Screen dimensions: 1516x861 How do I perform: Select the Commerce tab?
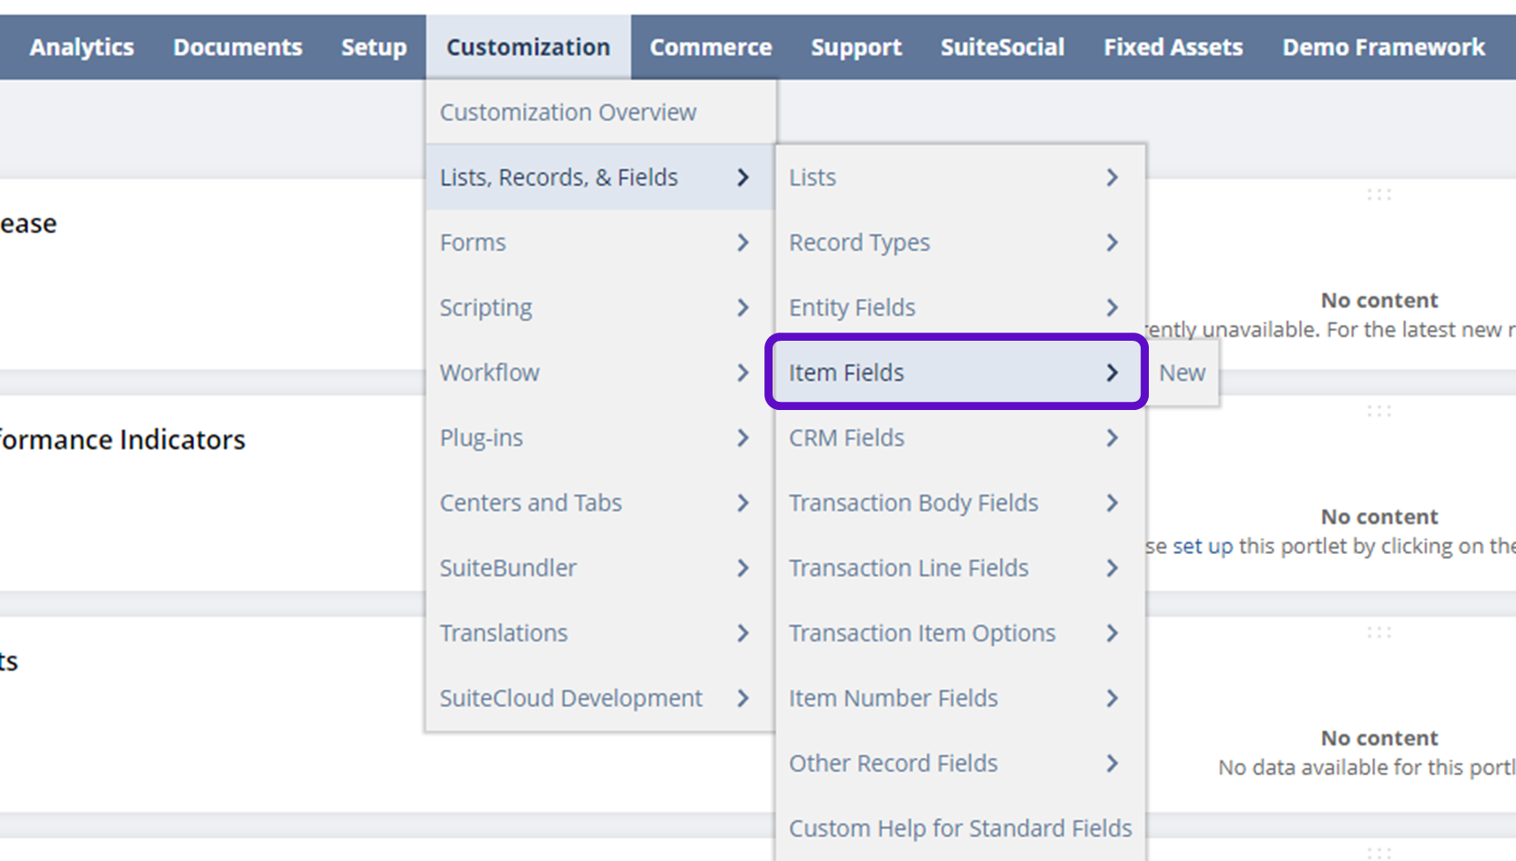[x=711, y=47]
